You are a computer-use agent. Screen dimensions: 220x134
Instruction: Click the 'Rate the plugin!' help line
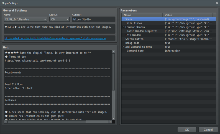coord(48,53)
